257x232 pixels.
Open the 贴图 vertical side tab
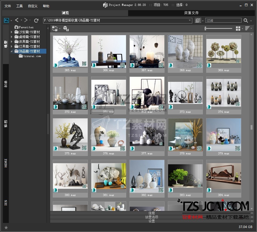click(x=6, y=123)
